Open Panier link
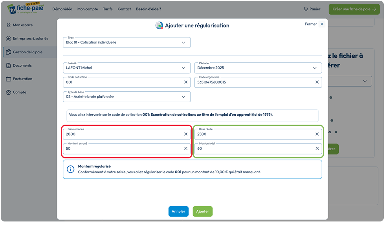Screen dimensions: 385x225 [x=315, y=9]
